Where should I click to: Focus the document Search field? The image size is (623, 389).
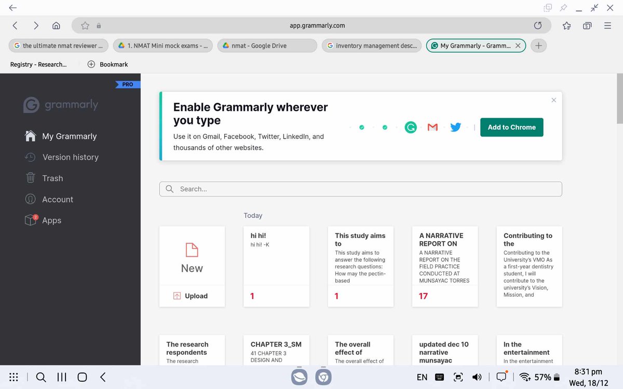pyautogui.click(x=360, y=189)
